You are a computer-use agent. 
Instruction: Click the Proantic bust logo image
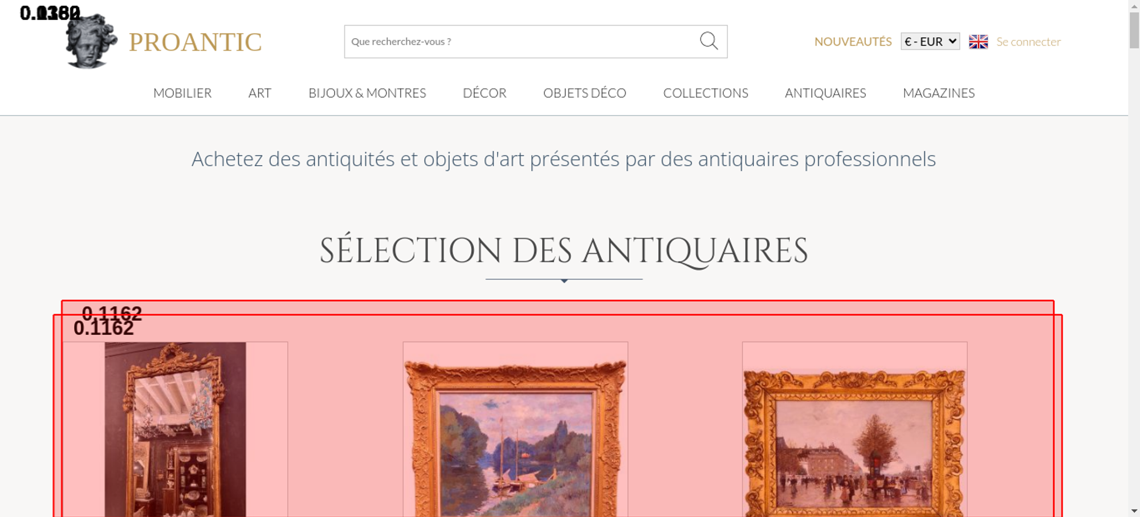coord(91,41)
